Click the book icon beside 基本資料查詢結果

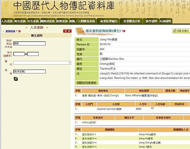[x=80, y=31]
